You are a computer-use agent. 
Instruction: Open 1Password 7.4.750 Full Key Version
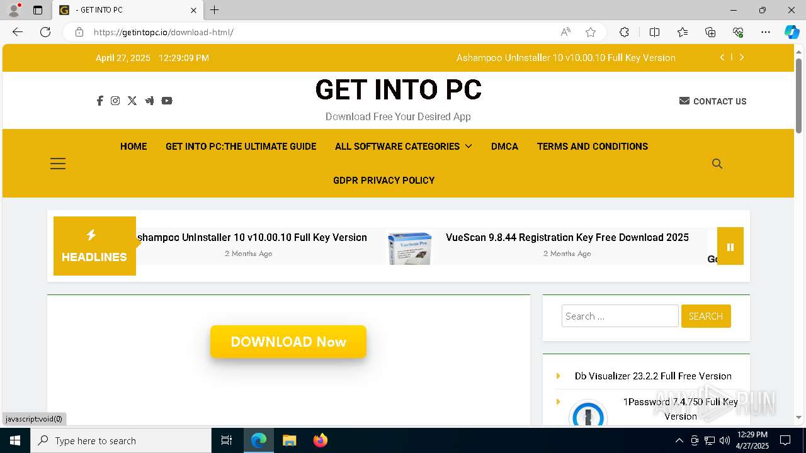681,409
